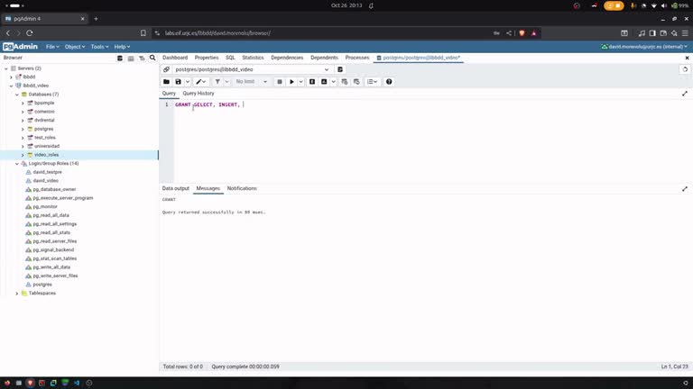The image size is (693, 389).
Task: Switch to the SQL tab
Action: click(230, 58)
